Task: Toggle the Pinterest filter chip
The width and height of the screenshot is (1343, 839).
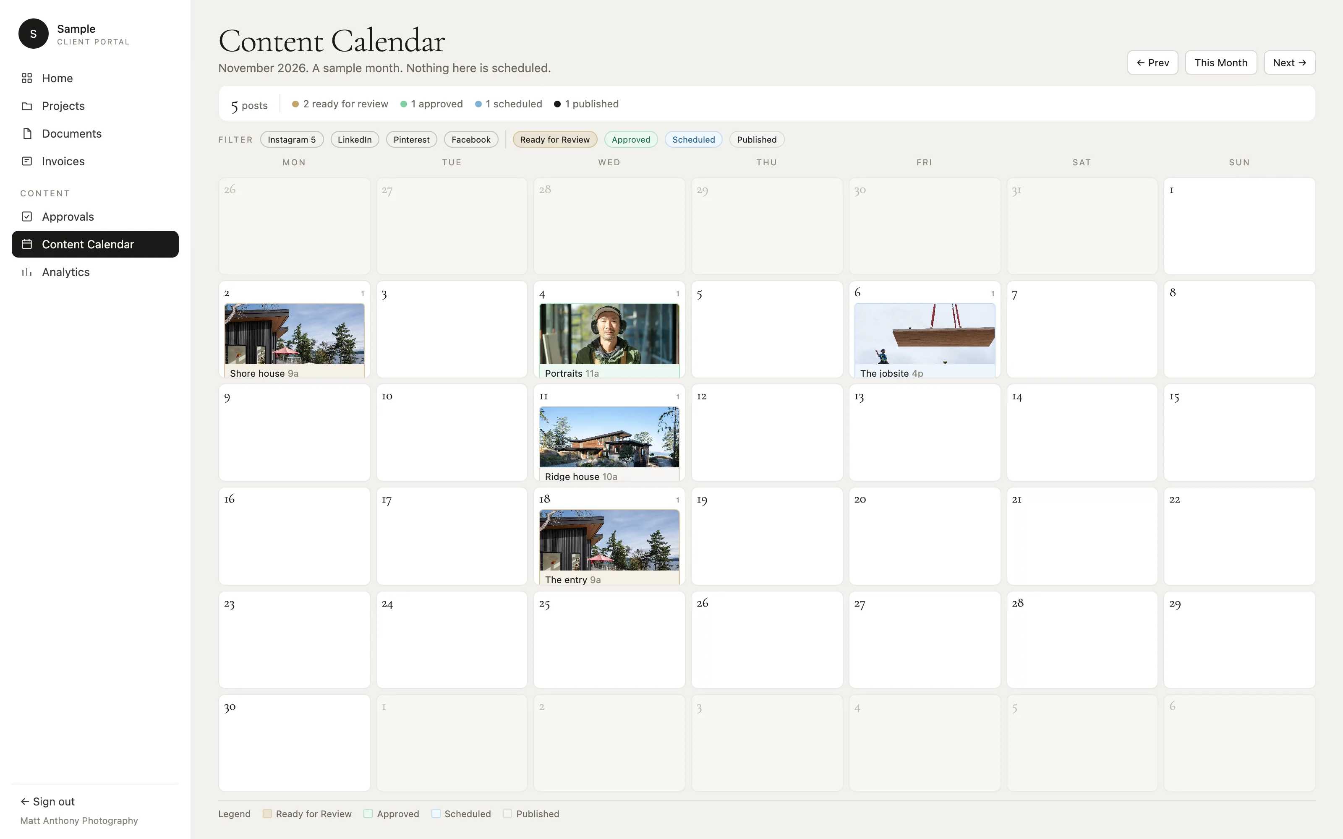Action: coord(411,140)
